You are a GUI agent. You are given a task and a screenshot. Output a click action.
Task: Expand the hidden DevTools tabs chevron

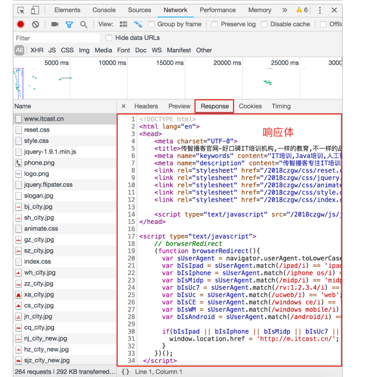pos(285,10)
